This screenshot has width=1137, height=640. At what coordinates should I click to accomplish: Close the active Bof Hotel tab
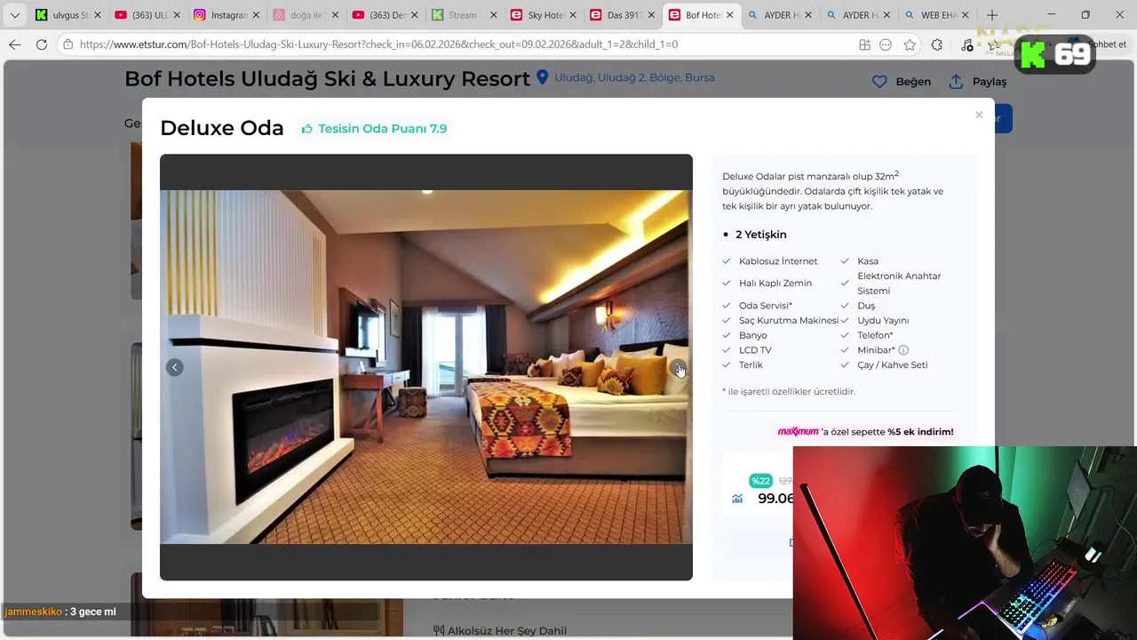pos(730,15)
